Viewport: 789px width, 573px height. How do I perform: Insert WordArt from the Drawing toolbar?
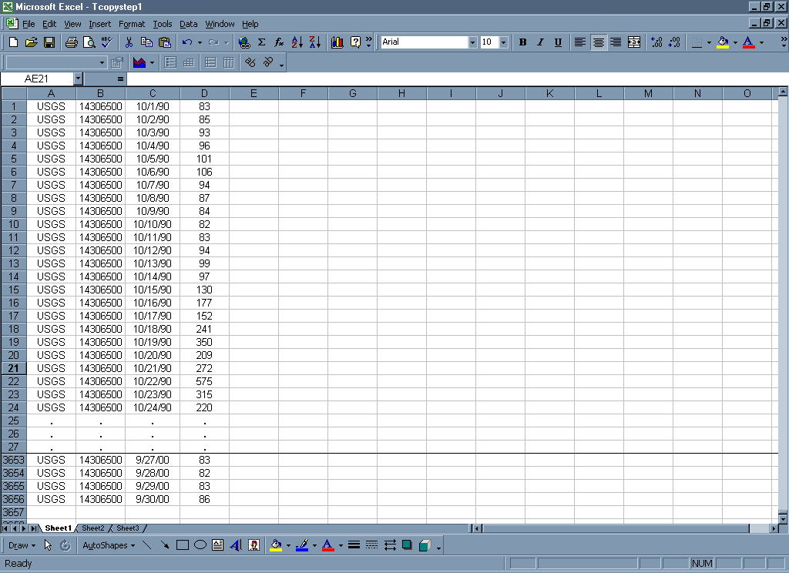[236, 545]
